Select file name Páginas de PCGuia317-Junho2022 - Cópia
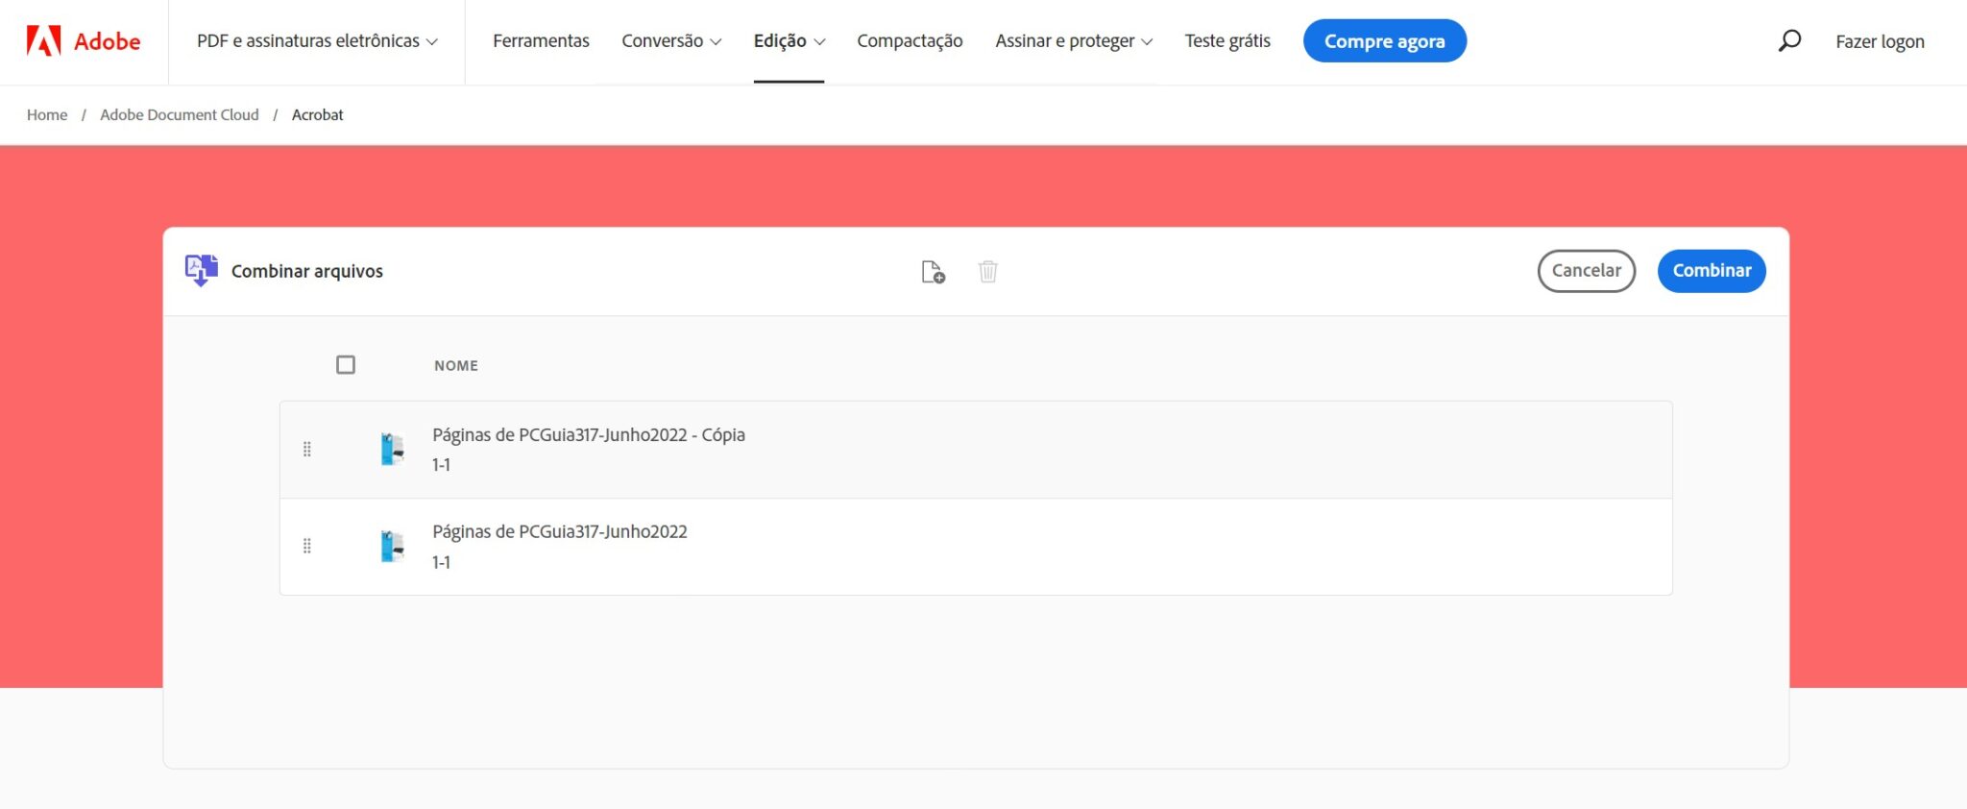Image resolution: width=1967 pixels, height=809 pixels. coord(589,435)
